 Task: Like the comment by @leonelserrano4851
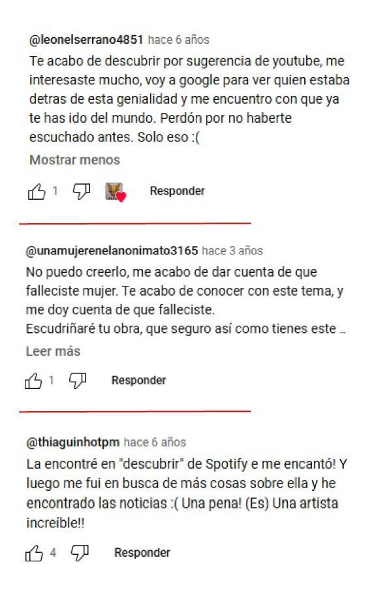point(37,191)
